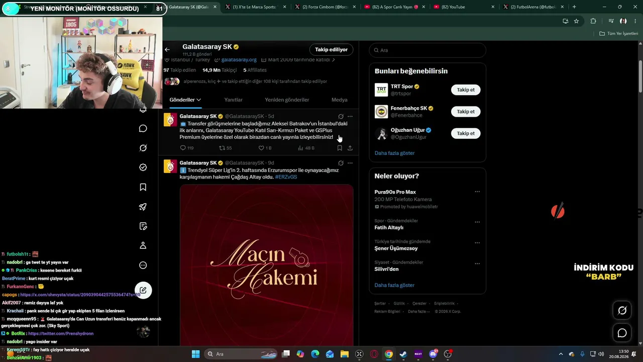The height and width of the screenshot is (362, 643).
Task: Open more options on the Çağdaş Altay post
Action: [350, 163]
